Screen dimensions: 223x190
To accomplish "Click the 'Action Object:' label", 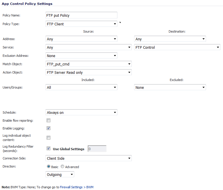I will [x=12, y=72].
